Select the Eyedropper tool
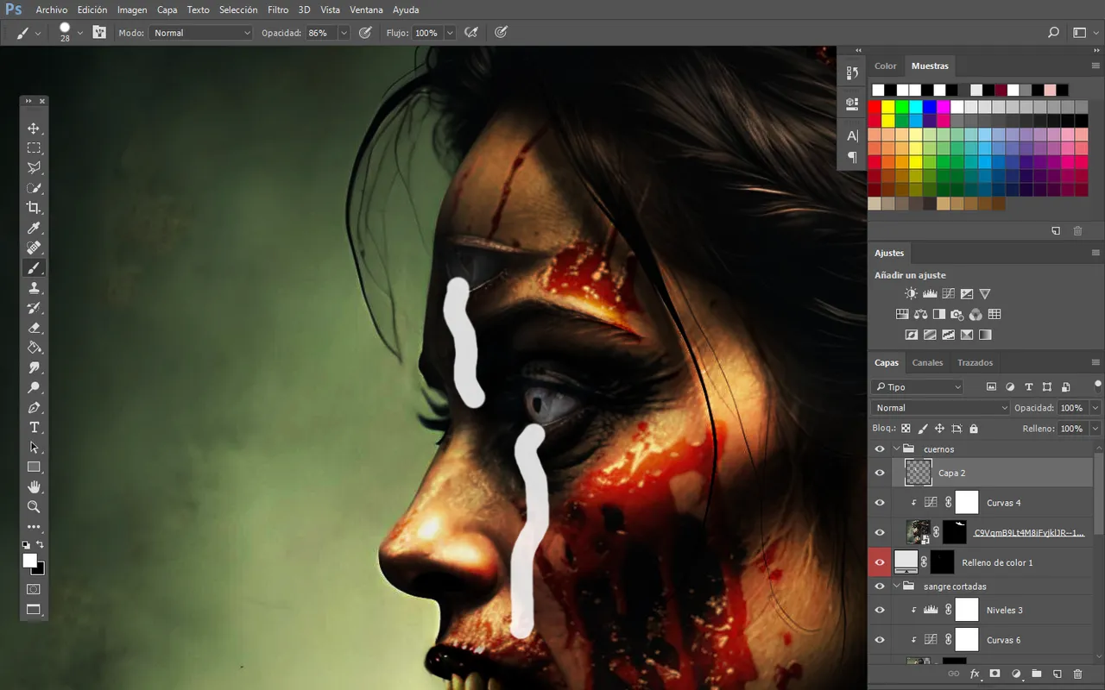The width and height of the screenshot is (1105, 690). click(34, 228)
